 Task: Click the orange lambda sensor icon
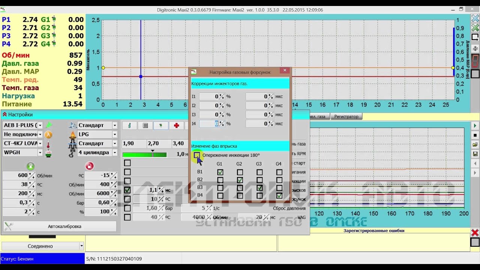(49, 135)
